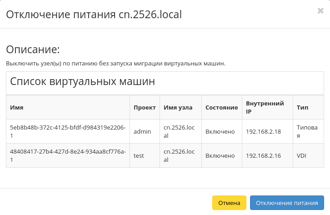The image size is (330, 215).
Task: Click the dialog title Отключение питания cn.2526.local
Action: tap(93, 14)
